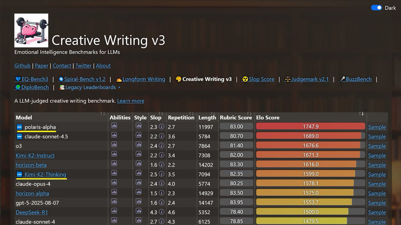Open Style chart for polaris-alpha

pos(138,126)
